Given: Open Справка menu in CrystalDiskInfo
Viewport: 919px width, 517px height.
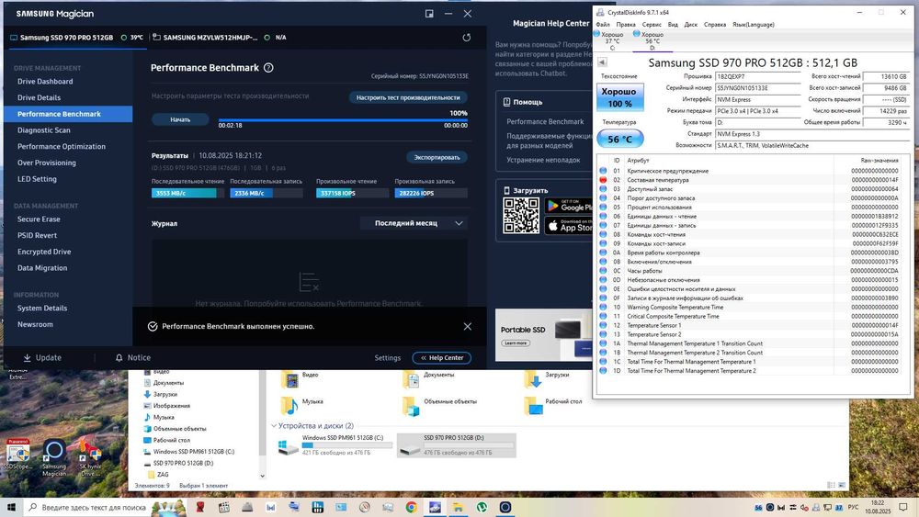Looking at the screenshot, I should click(715, 25).
